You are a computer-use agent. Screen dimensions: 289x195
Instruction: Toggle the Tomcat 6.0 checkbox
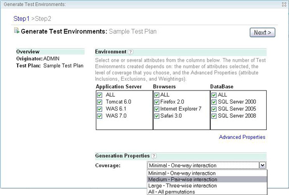(100, 102)
